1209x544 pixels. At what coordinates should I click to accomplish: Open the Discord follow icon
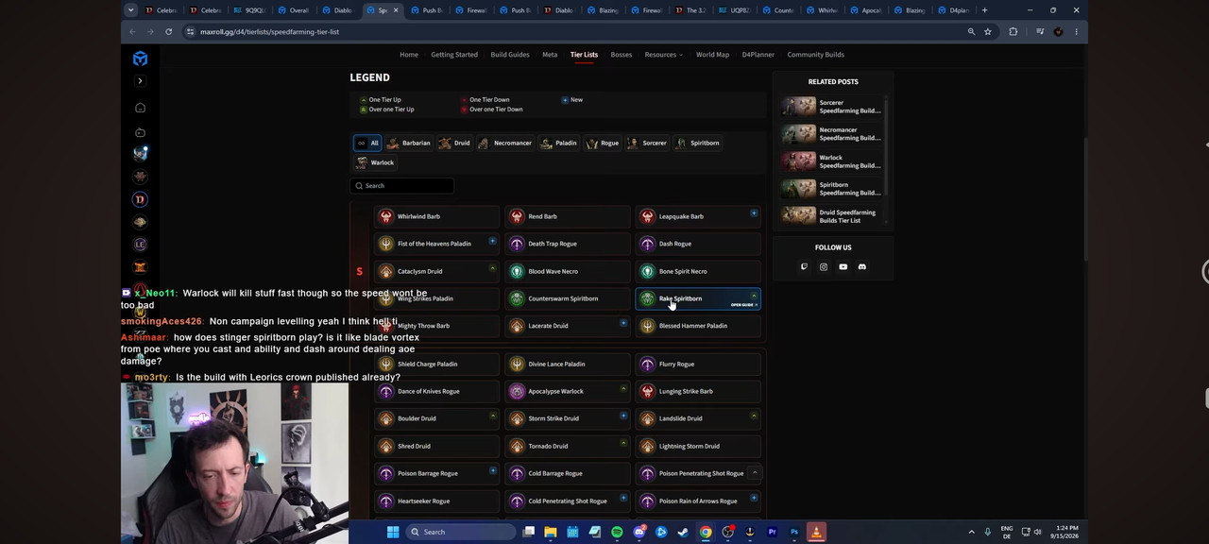pos(861,267)
